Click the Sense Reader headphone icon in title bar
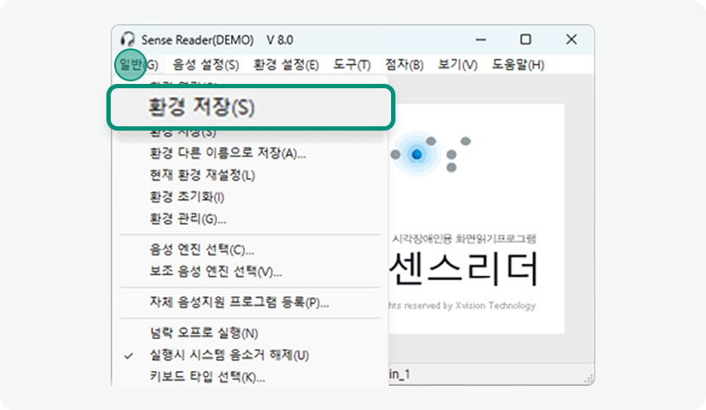Screen dimensions: 706x410 pyautogui.click(x=128, y=39)
